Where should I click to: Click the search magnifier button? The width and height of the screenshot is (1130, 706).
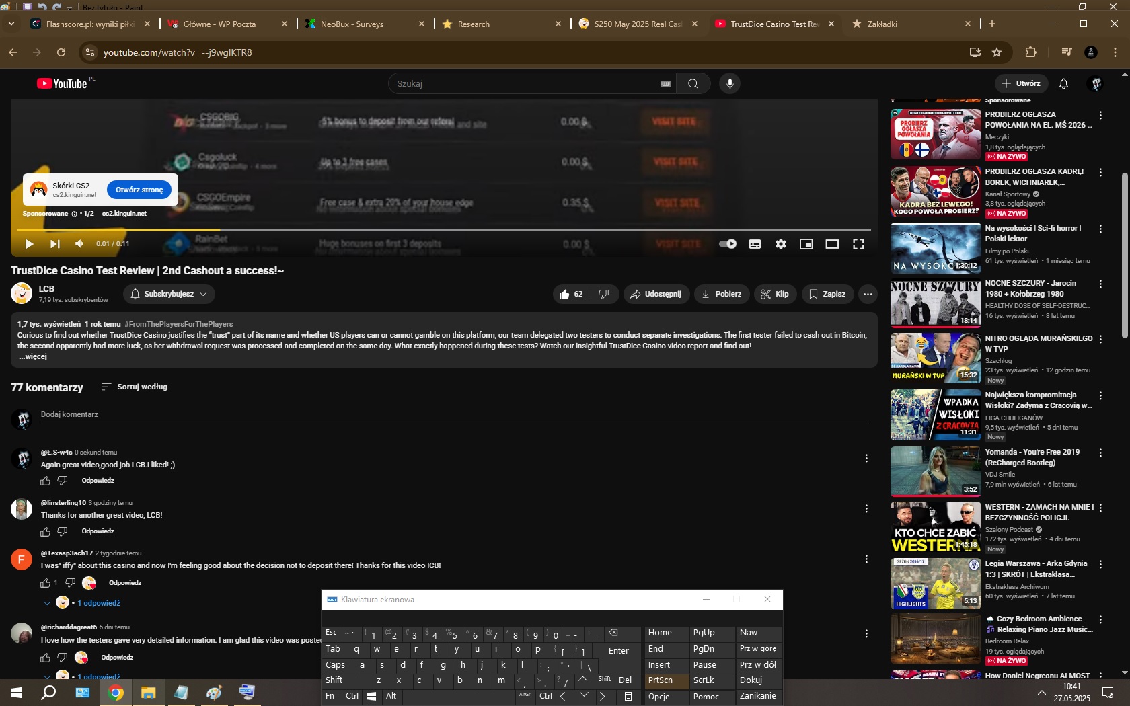point(693,83)
